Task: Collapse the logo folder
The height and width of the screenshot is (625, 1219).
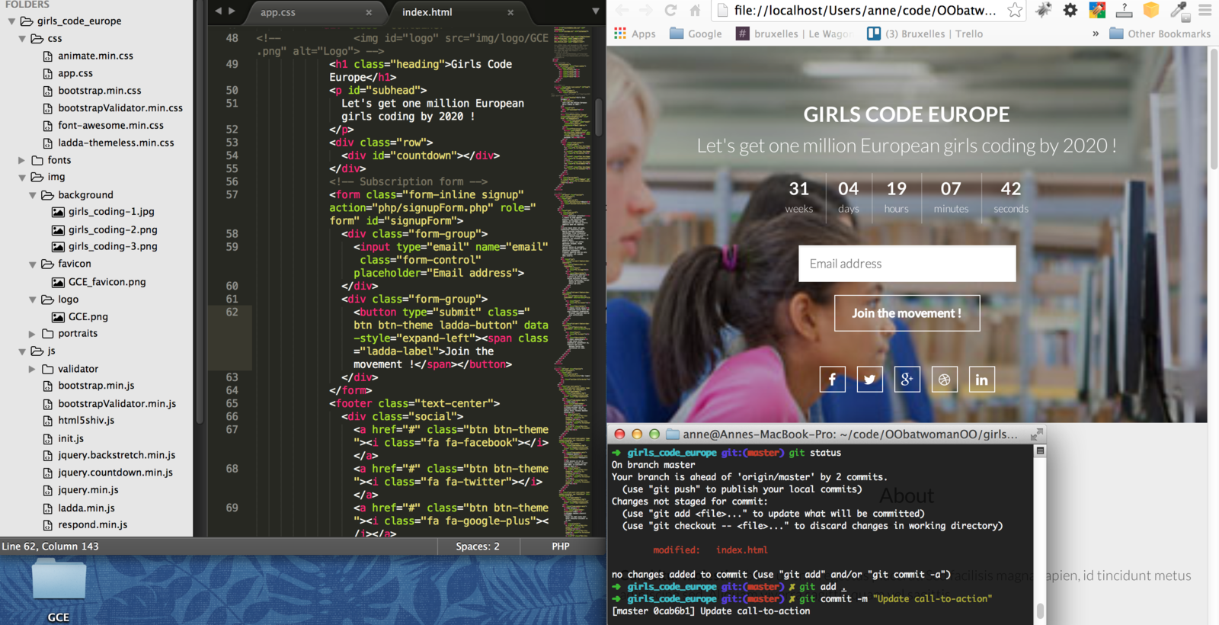Action: click(33, 300)
